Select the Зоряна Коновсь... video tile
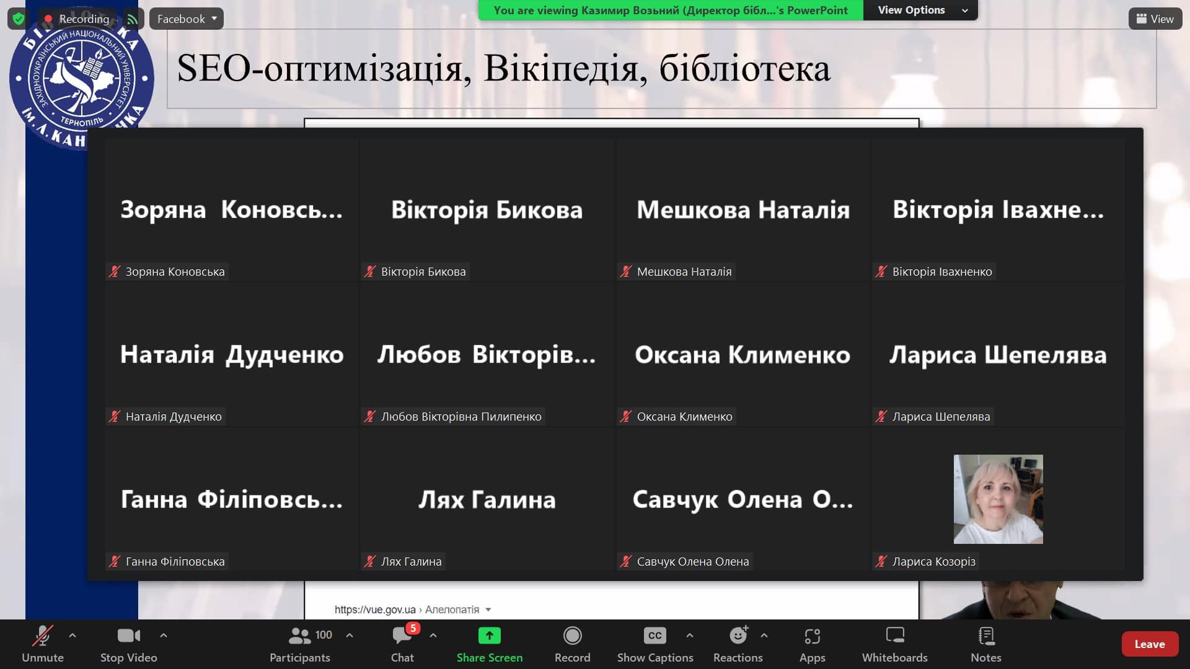Image resolution: width=1190 pixels, height=669 pixels. point(232,209)
